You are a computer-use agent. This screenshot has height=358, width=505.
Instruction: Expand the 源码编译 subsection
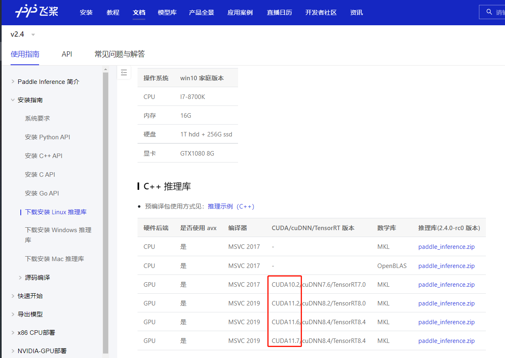(x=20, y=277)
